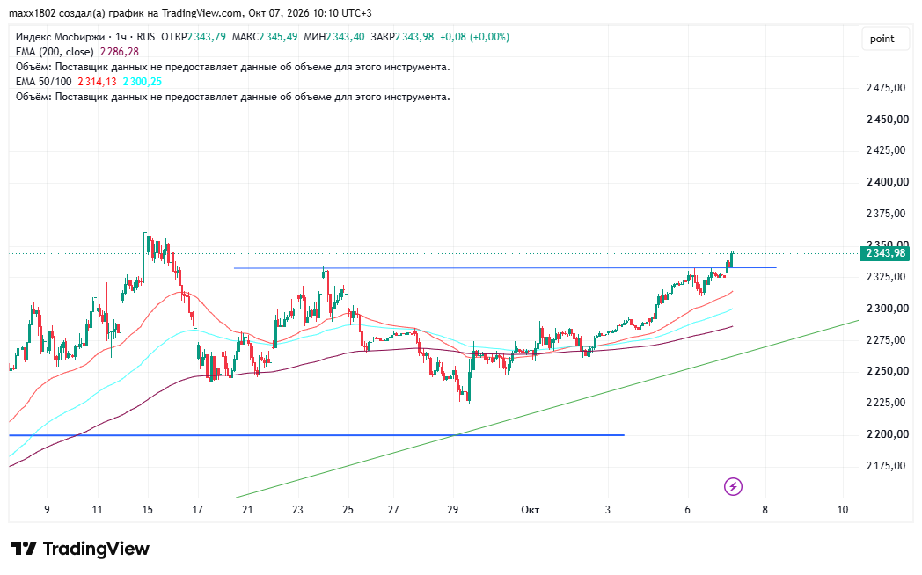The image size is (922, 575).
Task: Click the 2 400,00 price axis label
Action: point(888,182)
